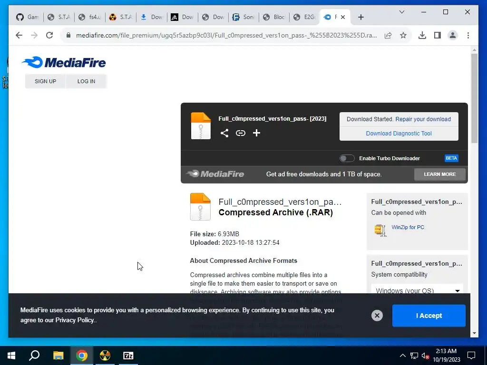Open 7-Zip from the taskbar
The height and width of the screenshot is (365, 487).
tap(128, 355)
